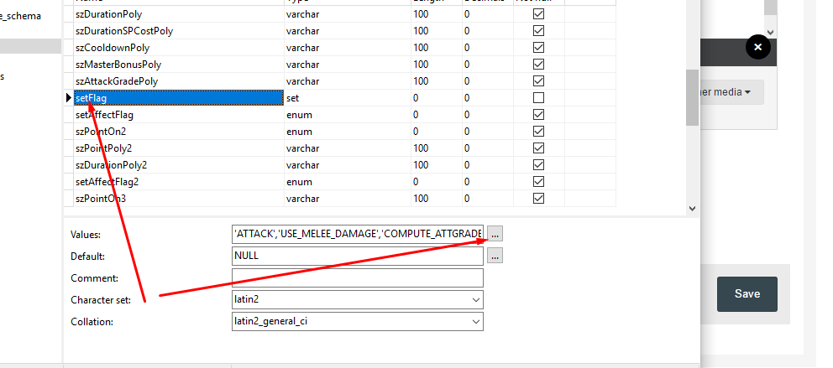Toggle Not Null checkbox for setAffectFlag2
Image resolution: width=833 pixels, height=368 pixels.
click(x=538, y=182)
